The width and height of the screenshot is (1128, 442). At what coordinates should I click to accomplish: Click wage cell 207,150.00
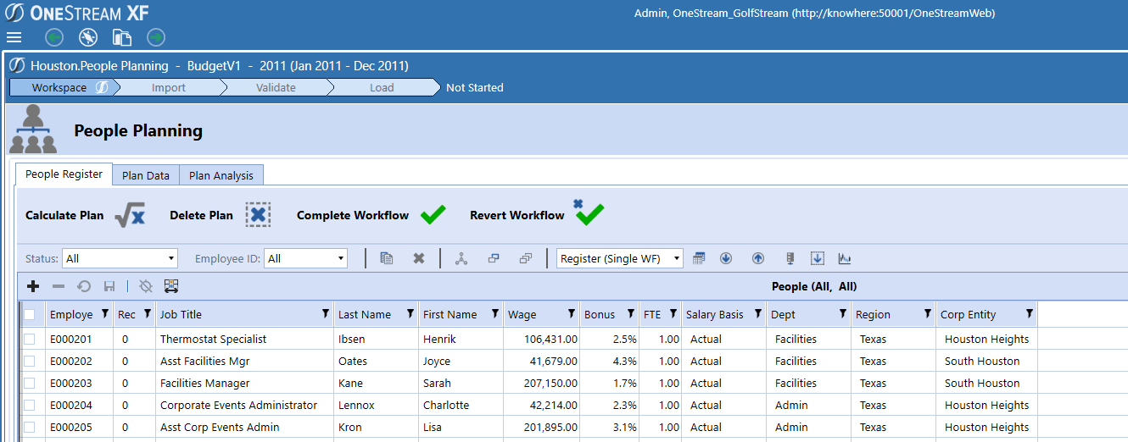(542, 383)
